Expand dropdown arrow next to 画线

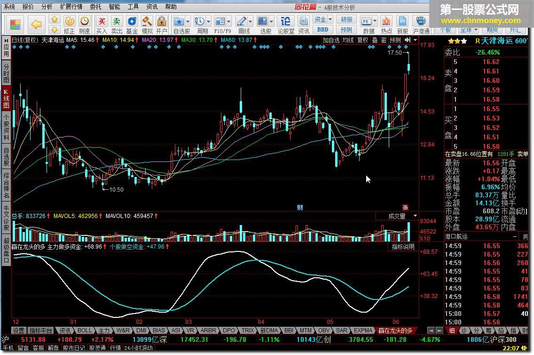pos(250,22)
